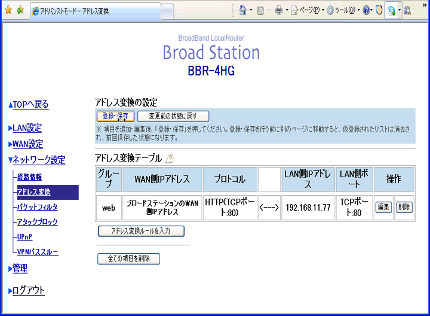The height and width of the screenshot is (316, 430).
Task: Click the 192.168.11.77 cell
Action: click(x=308, y=208)
